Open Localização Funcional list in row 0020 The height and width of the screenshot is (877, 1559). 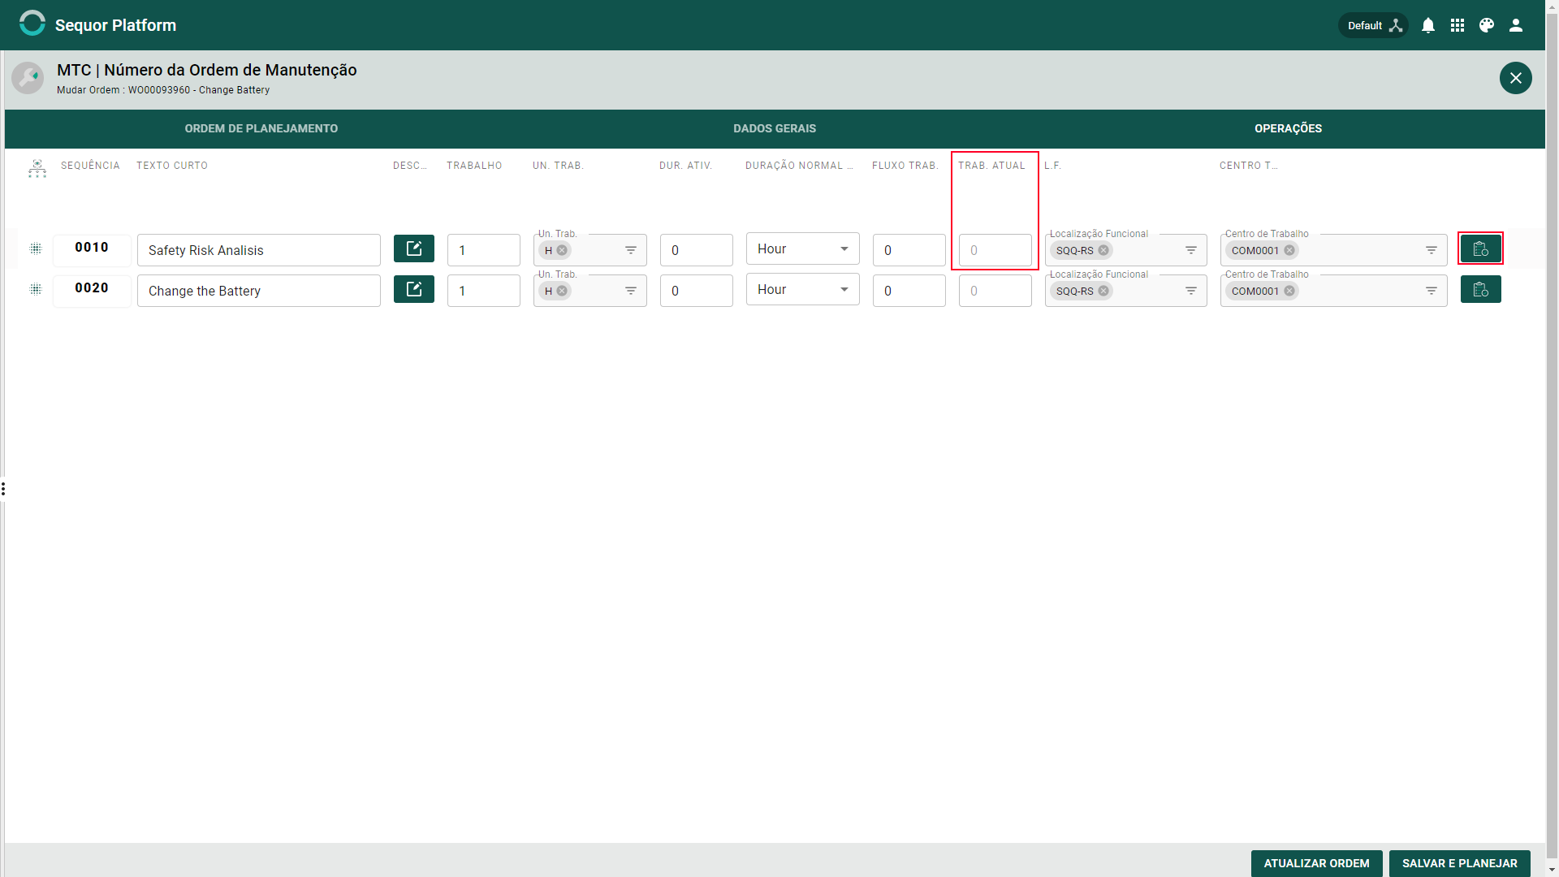[x=1191, y=291]
